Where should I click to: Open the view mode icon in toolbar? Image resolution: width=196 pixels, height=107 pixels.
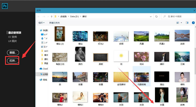pos(178,23)
